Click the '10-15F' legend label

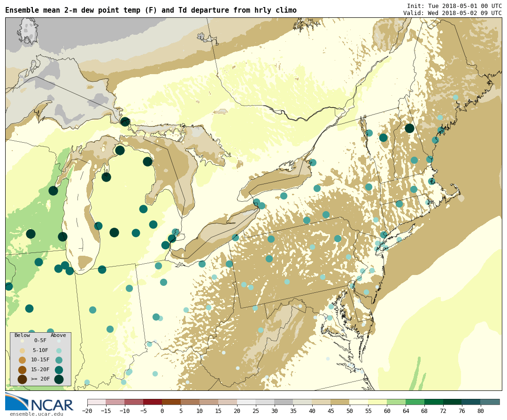coord(40,359)
